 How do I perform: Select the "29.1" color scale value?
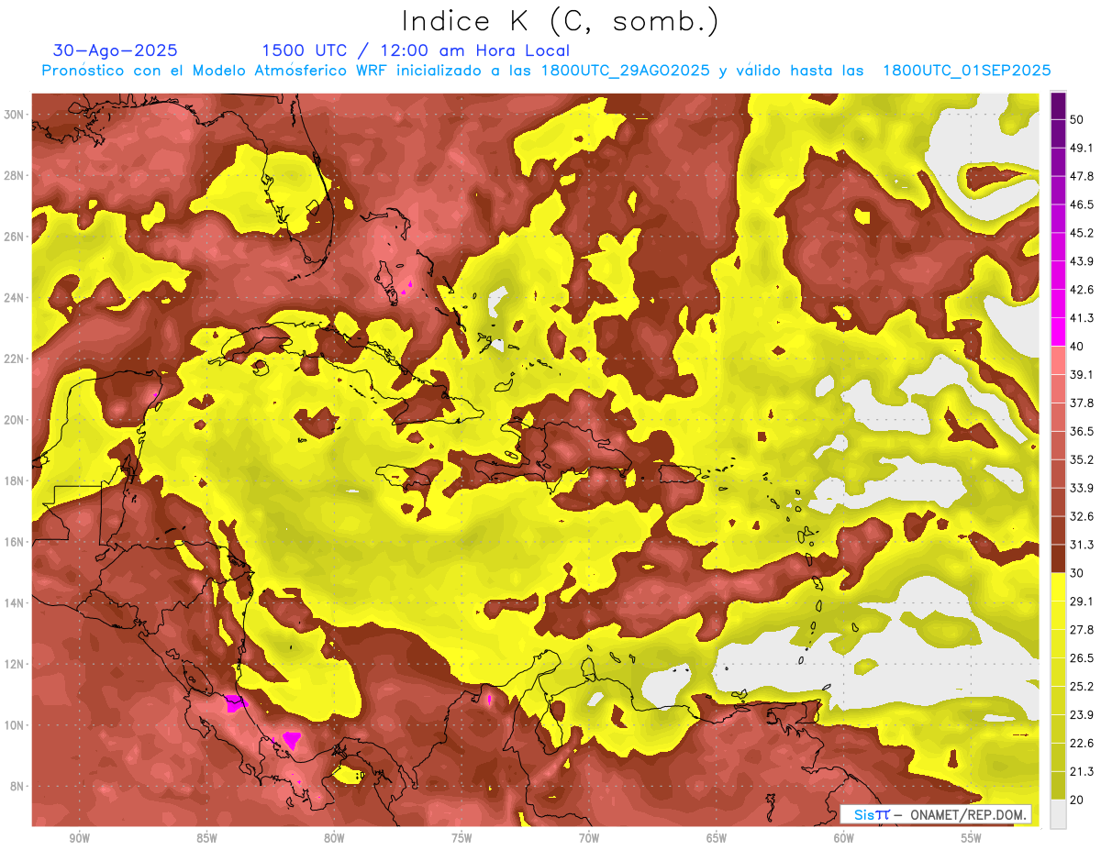pos(1082,602)
